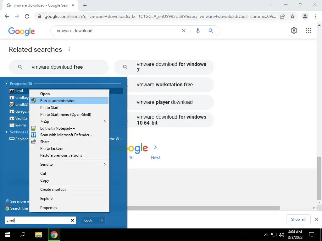Select Pin to Start menu (Open-Shell)
Screen dimensions: 322x241
pos(69,114)
